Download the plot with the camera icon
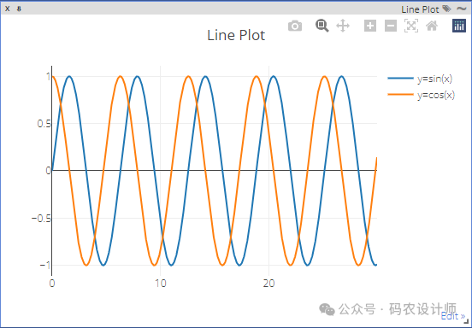The height and width of the screenshot is (328, 472). (x=295, y=26)
